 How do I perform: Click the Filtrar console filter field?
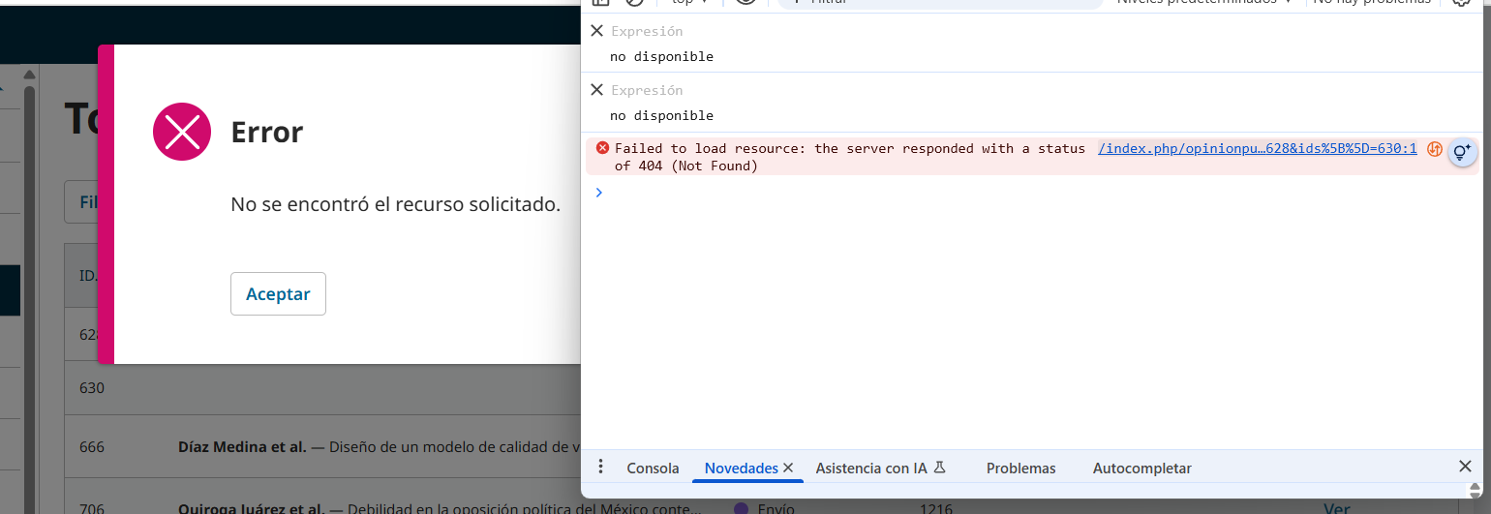pos(939,3)
